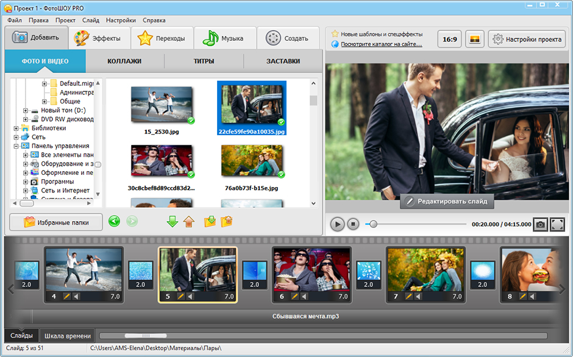Screen dimensions: 573x357
Task: Click the right arrow of the slide strip
Action: pyautogui.click(x=562, y=289)
